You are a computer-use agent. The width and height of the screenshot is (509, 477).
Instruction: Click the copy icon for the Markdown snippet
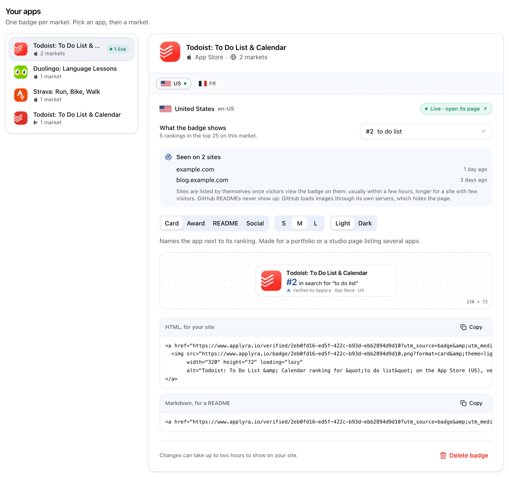click(463, 403)
